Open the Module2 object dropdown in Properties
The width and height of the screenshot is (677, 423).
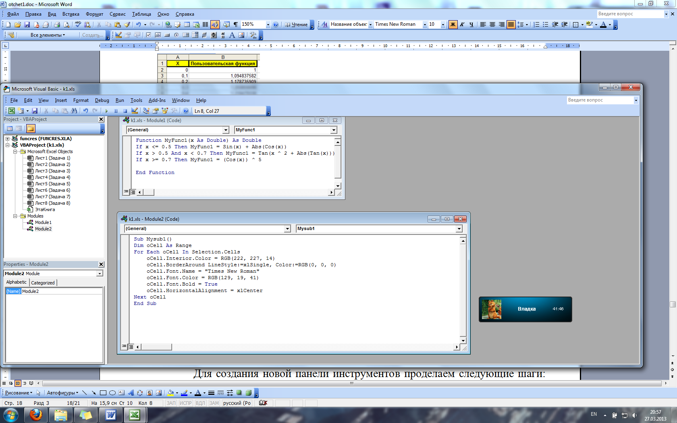click(x=100, y=274)
